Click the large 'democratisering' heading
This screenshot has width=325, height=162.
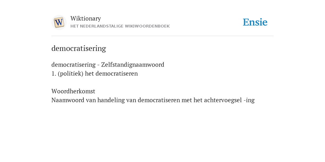79,48
